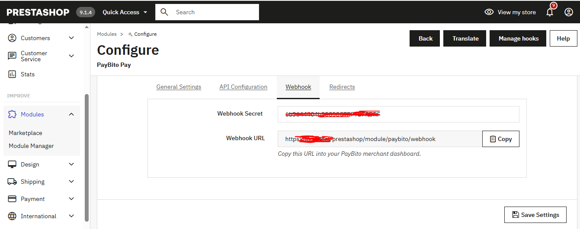580x229 pixels.
Task: Click the Stats sidebar label
Action: coord(28,74)
